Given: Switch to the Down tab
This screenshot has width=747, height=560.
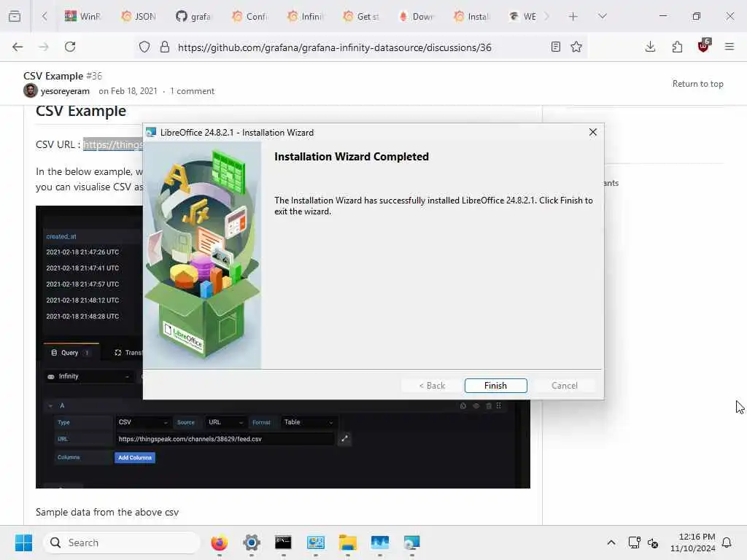Looking at the screenshot, I should click(x=417, y=17).
